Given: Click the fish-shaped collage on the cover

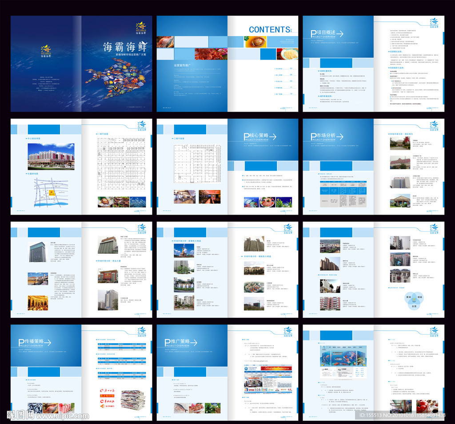Looking at the screenshot, I should [x=116, y=77].
